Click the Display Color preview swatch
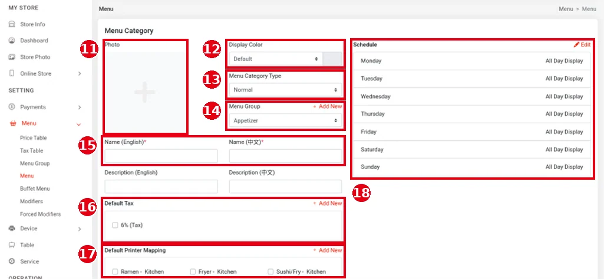This screenshot has height=279, width=604. (332, 59)
